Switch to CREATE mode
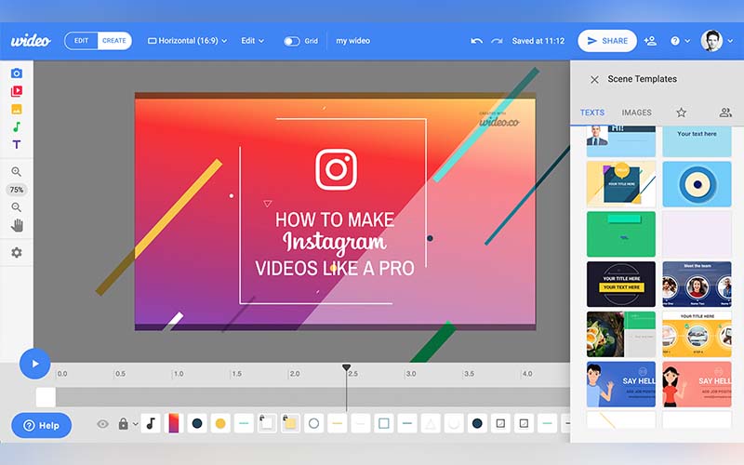 tap(114, 41)
